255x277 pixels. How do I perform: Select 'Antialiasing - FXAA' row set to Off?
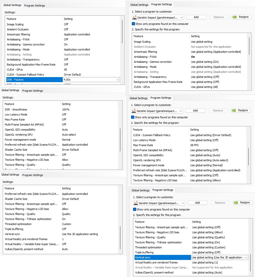click(63, 39)
